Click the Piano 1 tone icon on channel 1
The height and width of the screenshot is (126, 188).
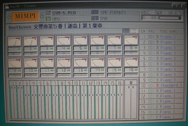coord(157,37)
